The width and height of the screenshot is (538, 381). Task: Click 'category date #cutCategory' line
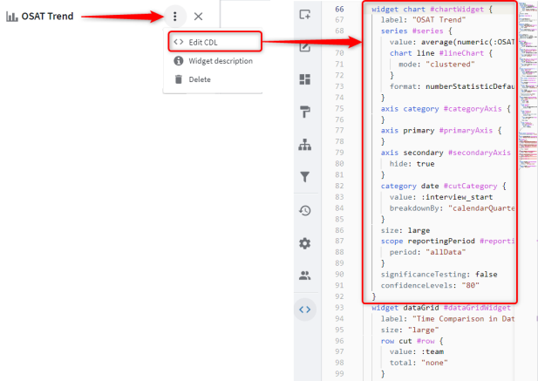pyautogui.click(x=443, y=187)
